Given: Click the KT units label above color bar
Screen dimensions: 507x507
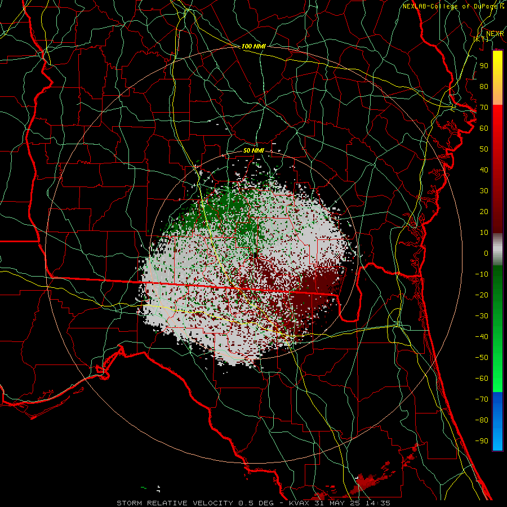Looking at the screenshot, I should 481,39.
